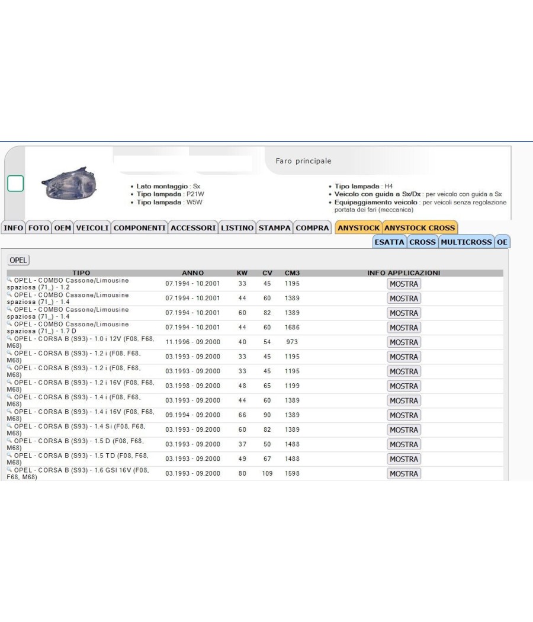This screenshot has width=533, height=622.
Task: Select the 'Tipo lampada : P21W' detail
Action: coord(170,194)
